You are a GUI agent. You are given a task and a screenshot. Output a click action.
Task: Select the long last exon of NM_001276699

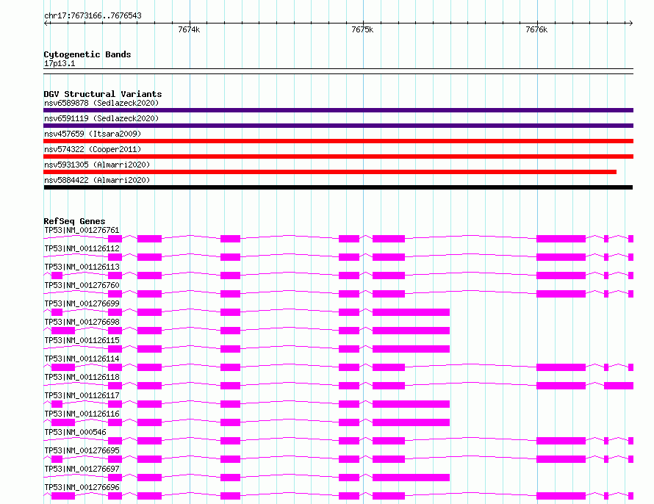[411, 312]
